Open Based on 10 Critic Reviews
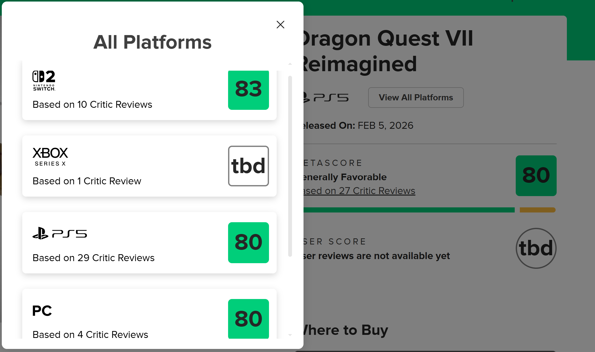Image resolution: width=595 pixels, height=352 pixels. [x=92, y=104]
